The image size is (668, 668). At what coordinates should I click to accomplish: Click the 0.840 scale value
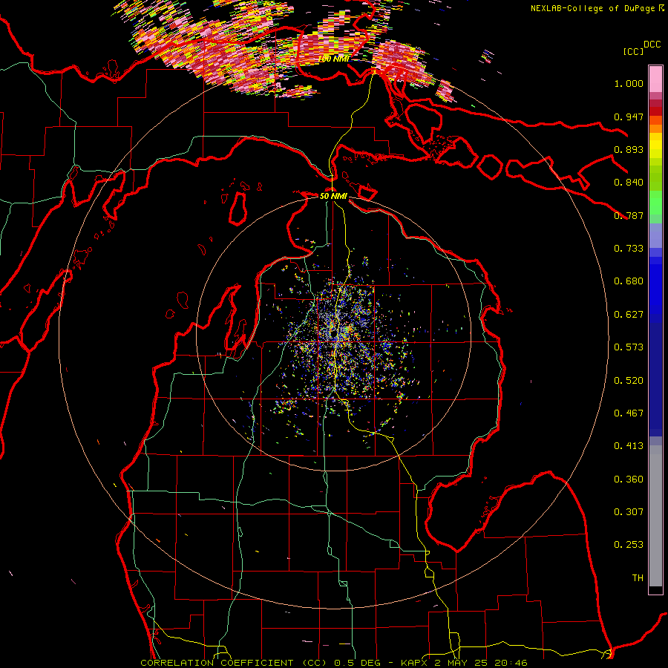point(629,183)
